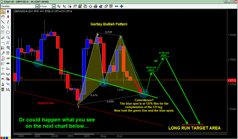Select the blue up arrow marker tool
The image size is (238, 139).
click(x=8, y=11)
